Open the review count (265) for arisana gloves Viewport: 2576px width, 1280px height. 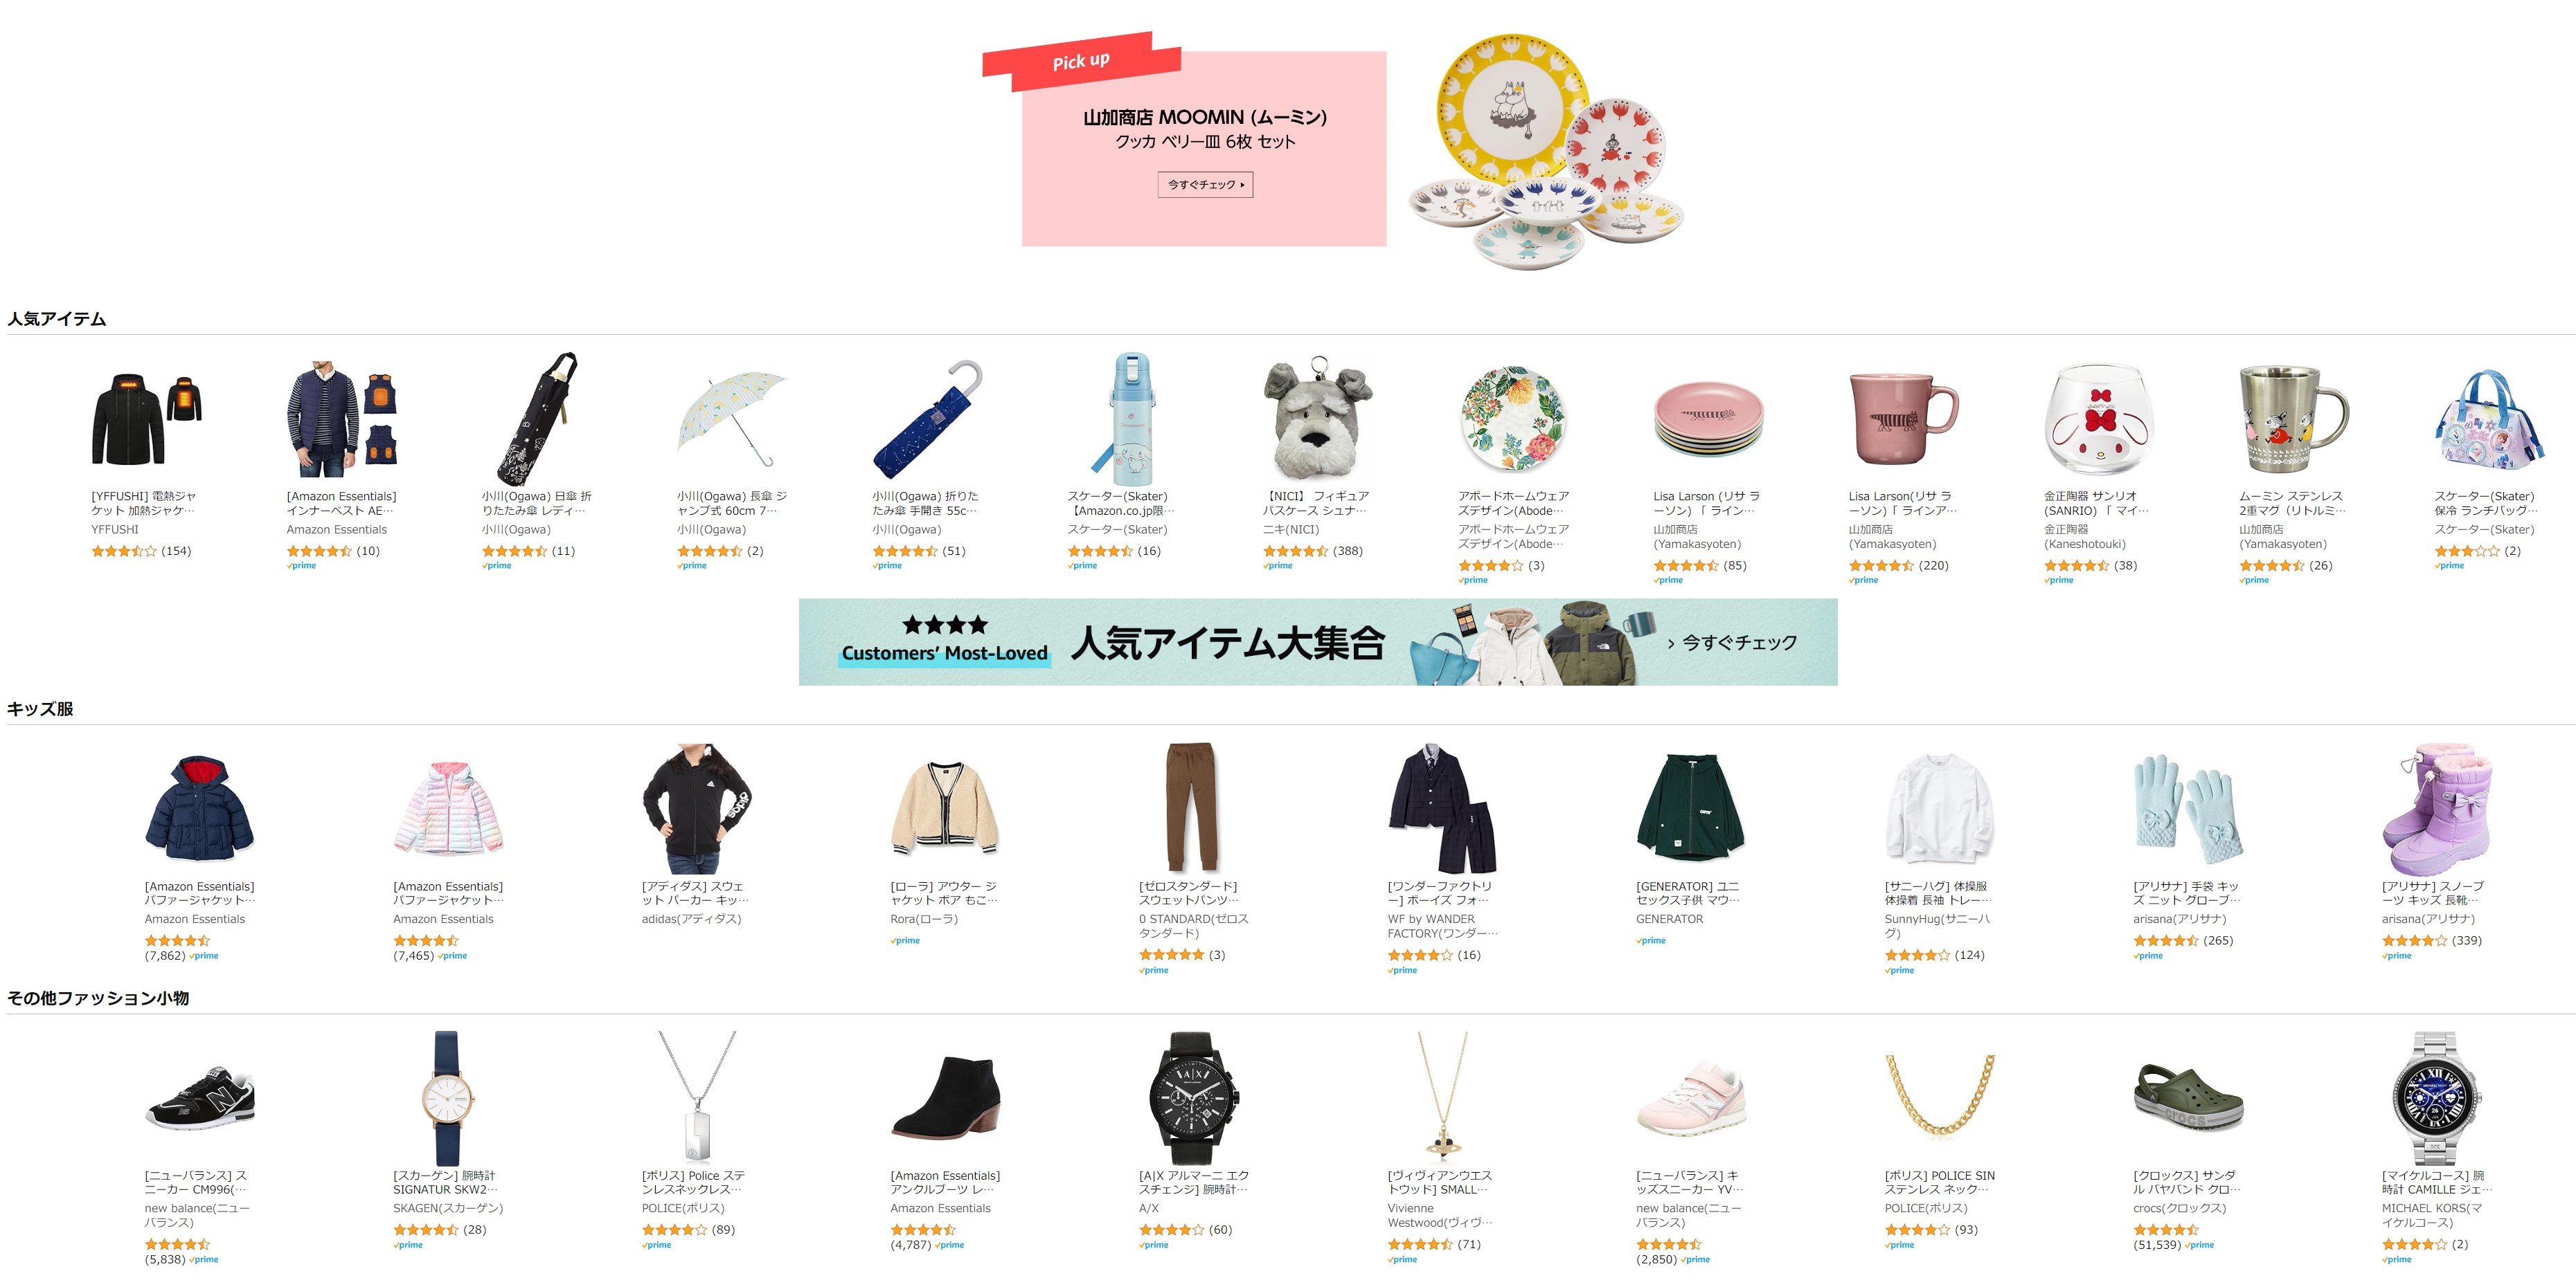tap(2218, 941)
